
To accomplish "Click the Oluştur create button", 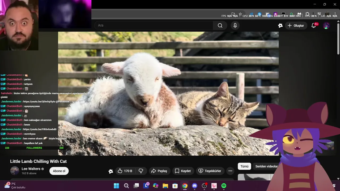I will point(296,25).
